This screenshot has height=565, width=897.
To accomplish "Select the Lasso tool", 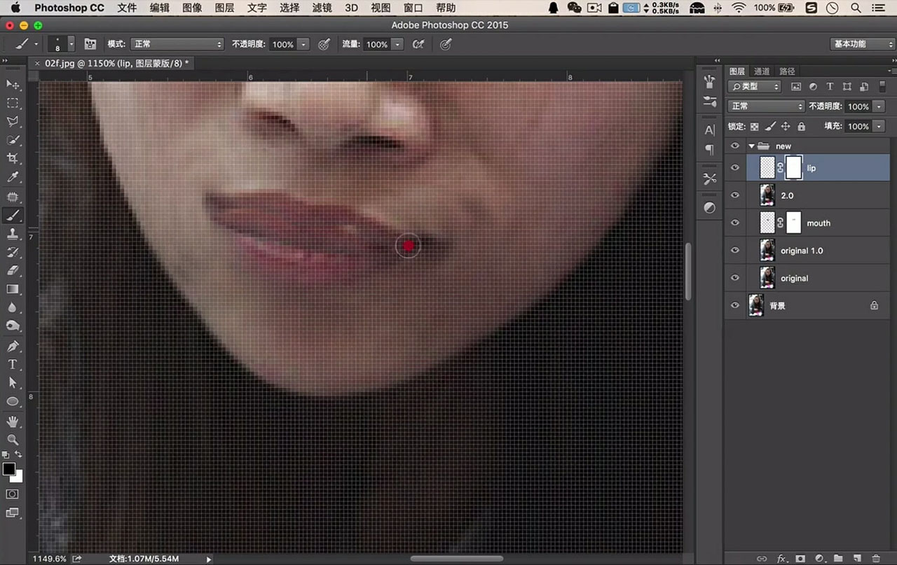I will click(x=13, y=121).
